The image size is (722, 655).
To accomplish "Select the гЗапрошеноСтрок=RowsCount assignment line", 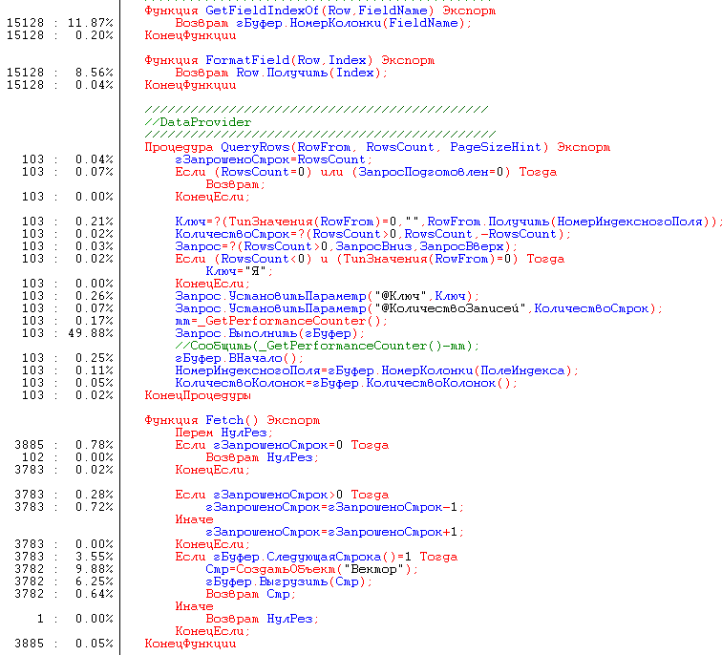I will pos(271,159).
